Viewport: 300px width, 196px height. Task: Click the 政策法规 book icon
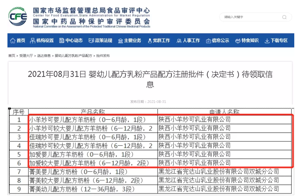click(91, 41)
